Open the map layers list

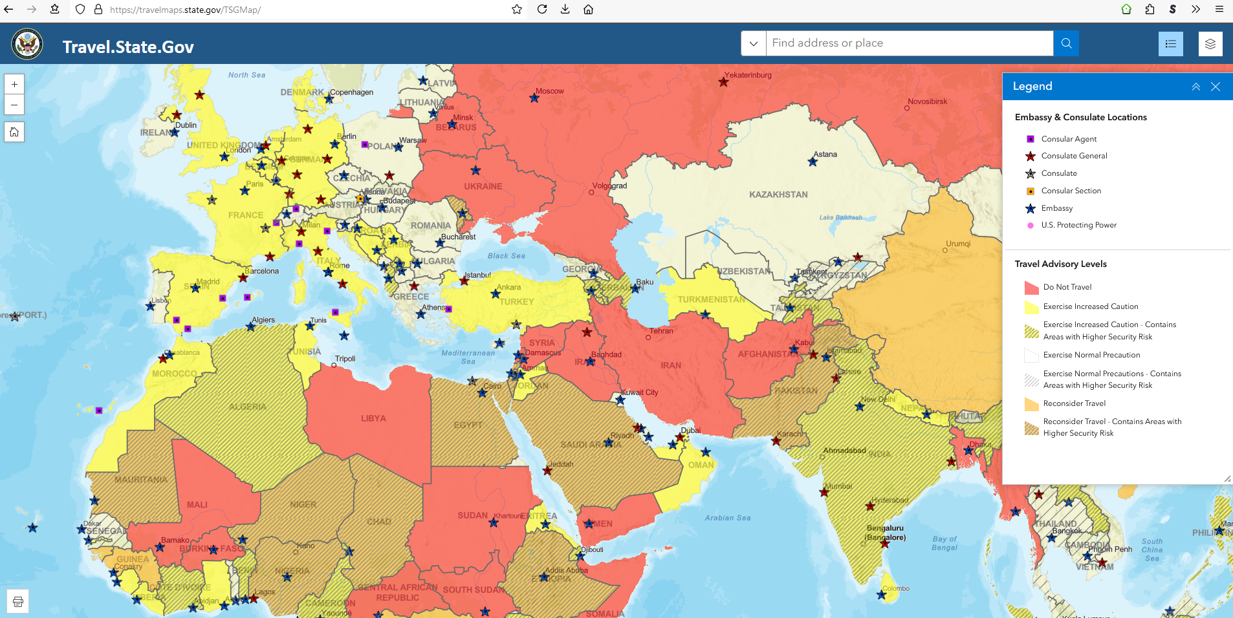(x=1210, y=44)
